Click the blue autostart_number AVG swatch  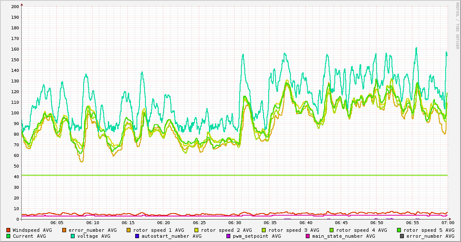tap(137, 236)
